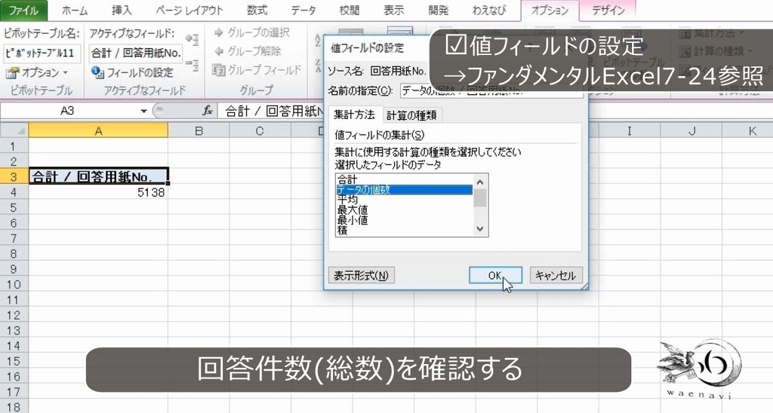773x413 pixels.
Task: Click the list scrollbar thumb
Action: coord(480,198)
